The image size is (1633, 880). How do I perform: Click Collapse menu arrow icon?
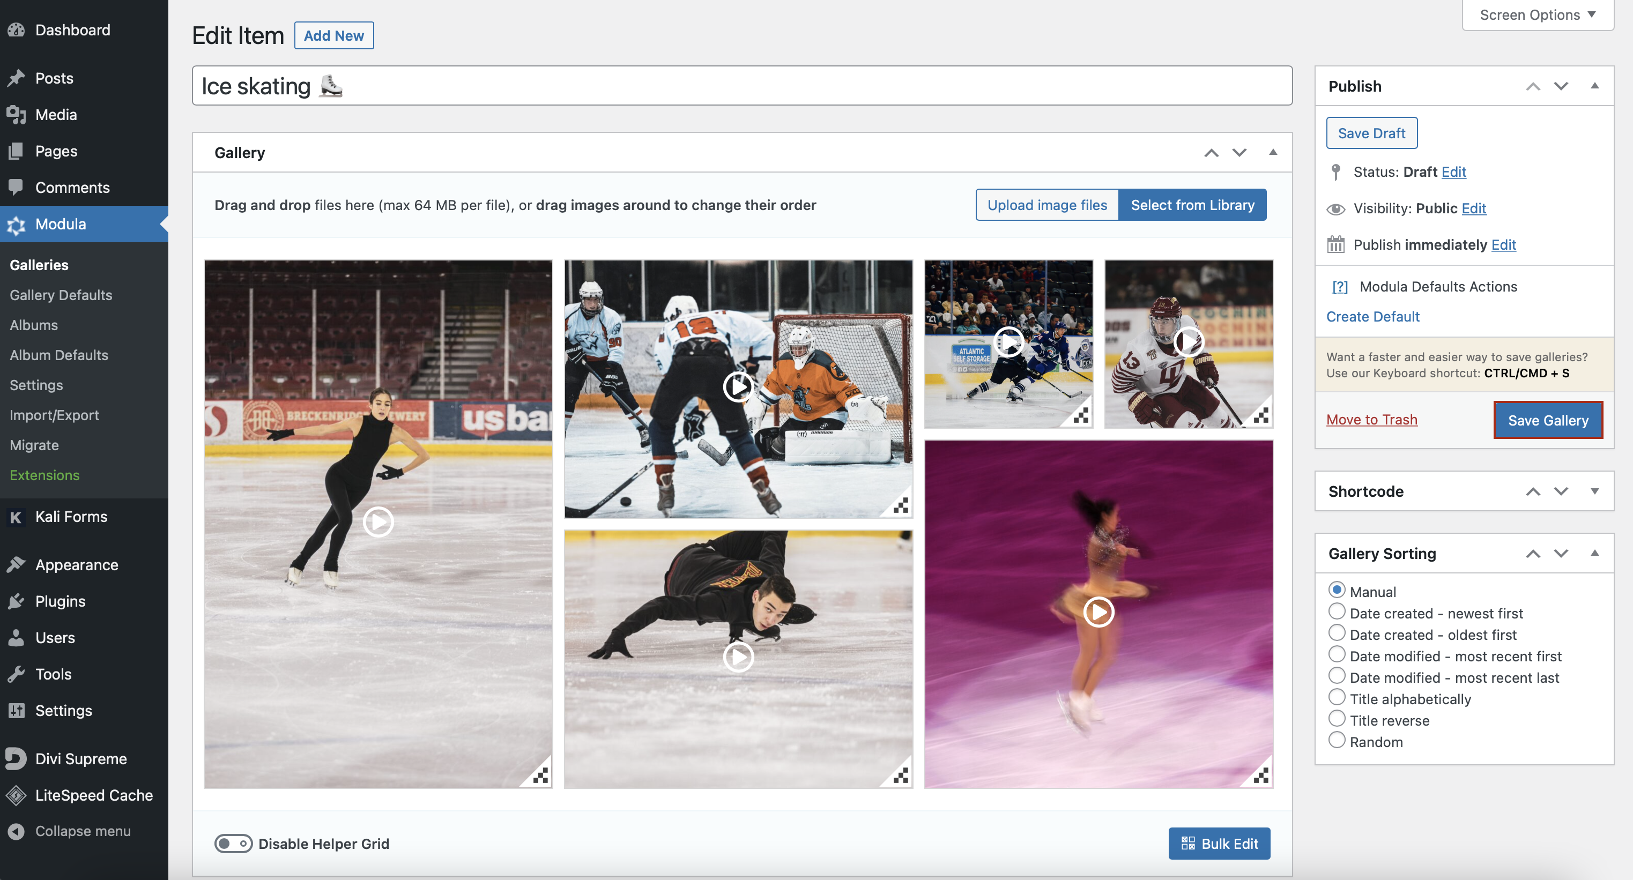pyautogui.click(x=16, y=831)
